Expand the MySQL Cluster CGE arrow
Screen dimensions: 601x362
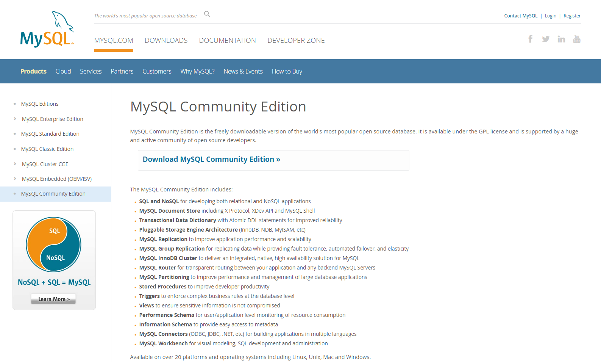pos(15,164)
